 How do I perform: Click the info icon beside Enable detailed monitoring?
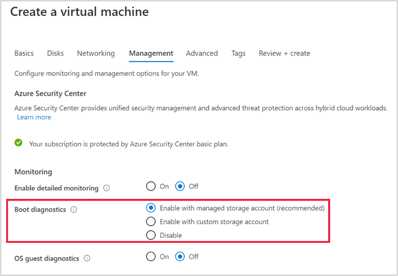tap(107, 188)
